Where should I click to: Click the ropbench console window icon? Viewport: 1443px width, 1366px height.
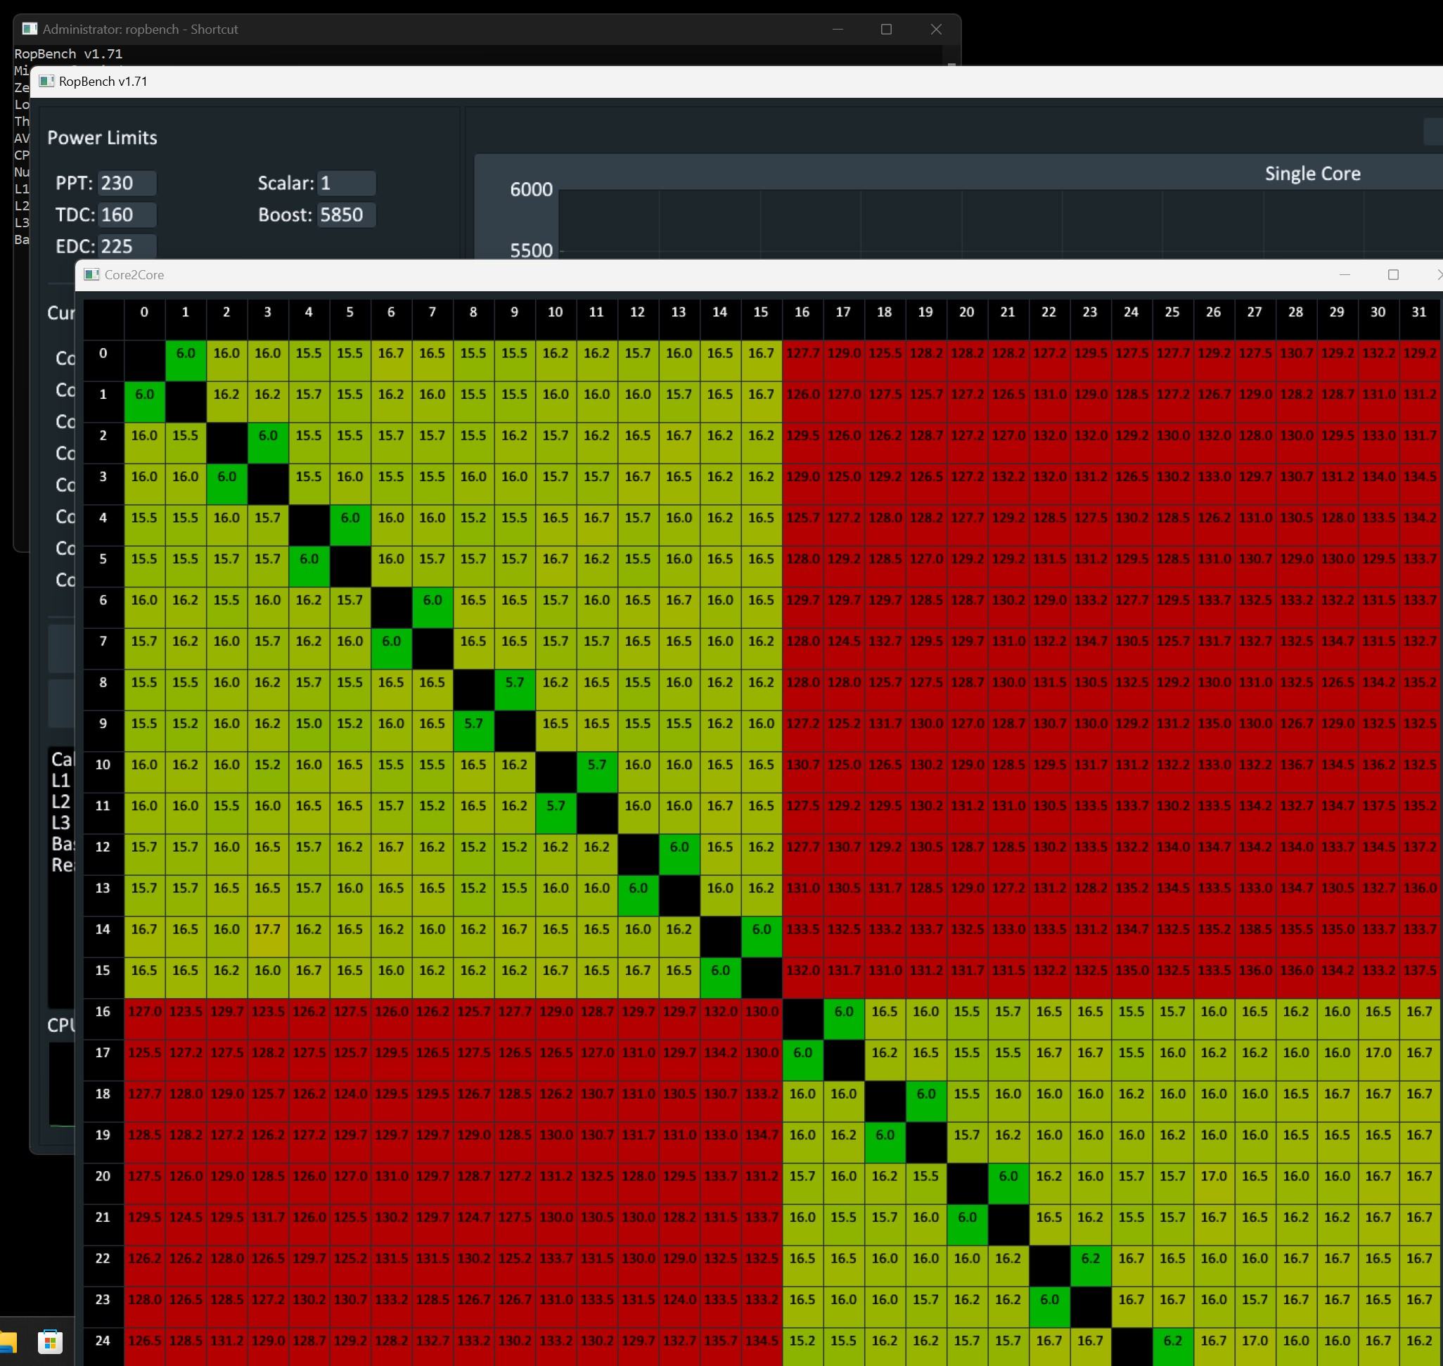[30, 29]
